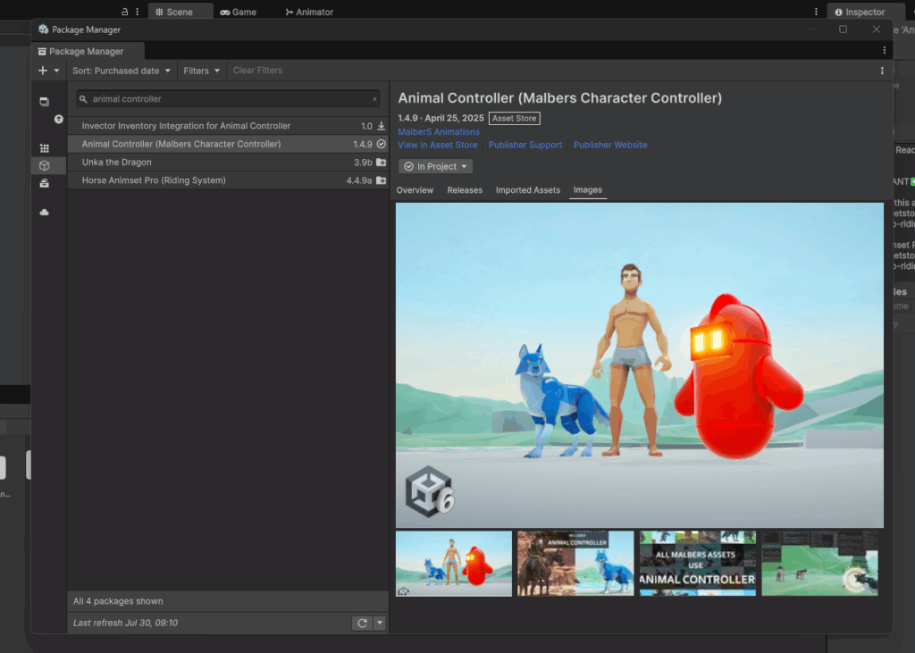Select the Built-in packages sidebar icon

45,183
